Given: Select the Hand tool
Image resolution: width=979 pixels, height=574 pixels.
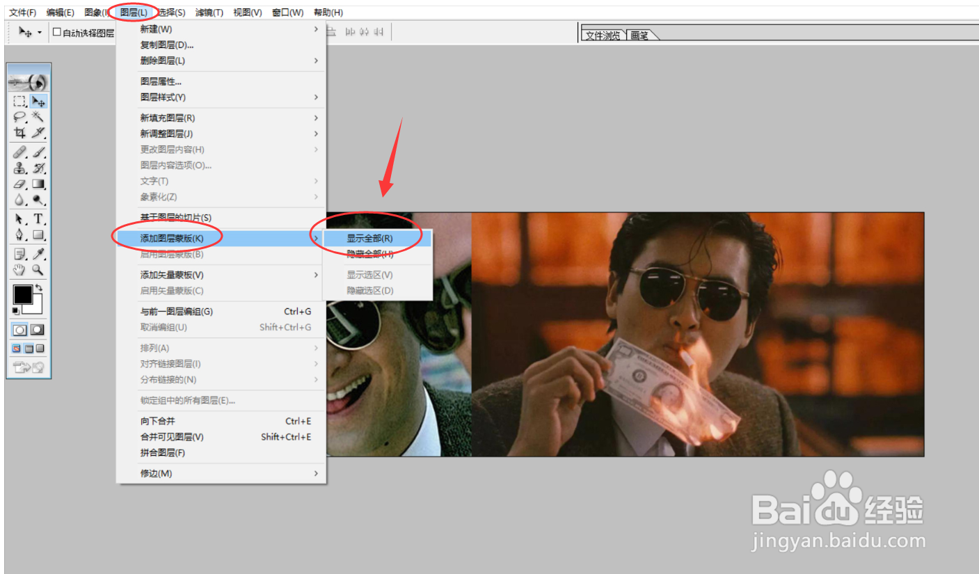Looking at the screenshot, I should click(20, 270).
